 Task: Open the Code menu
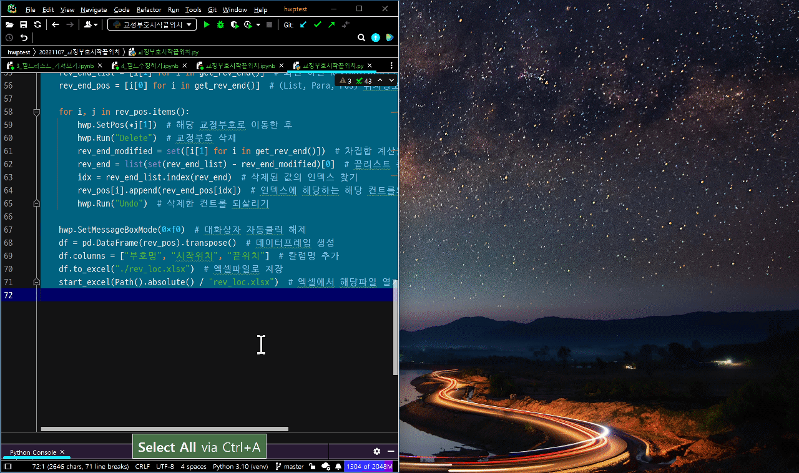tap(122, 10)
